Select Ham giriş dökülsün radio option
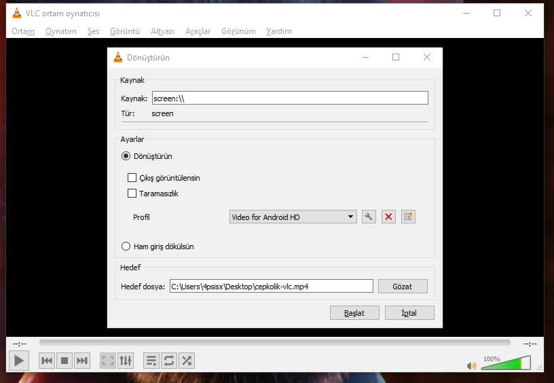The image size is (554, 383). [126, 247]
